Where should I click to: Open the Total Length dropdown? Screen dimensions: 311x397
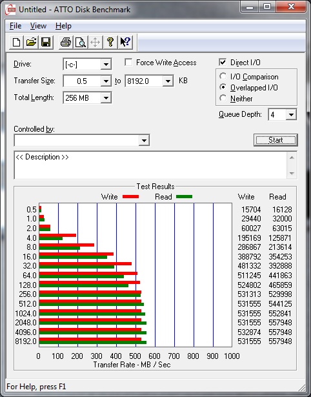(x=106, y=97)
